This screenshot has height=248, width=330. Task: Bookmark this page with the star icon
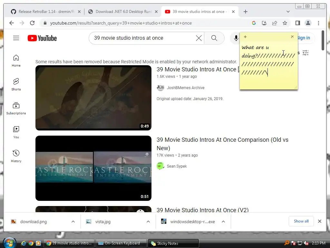285,23
